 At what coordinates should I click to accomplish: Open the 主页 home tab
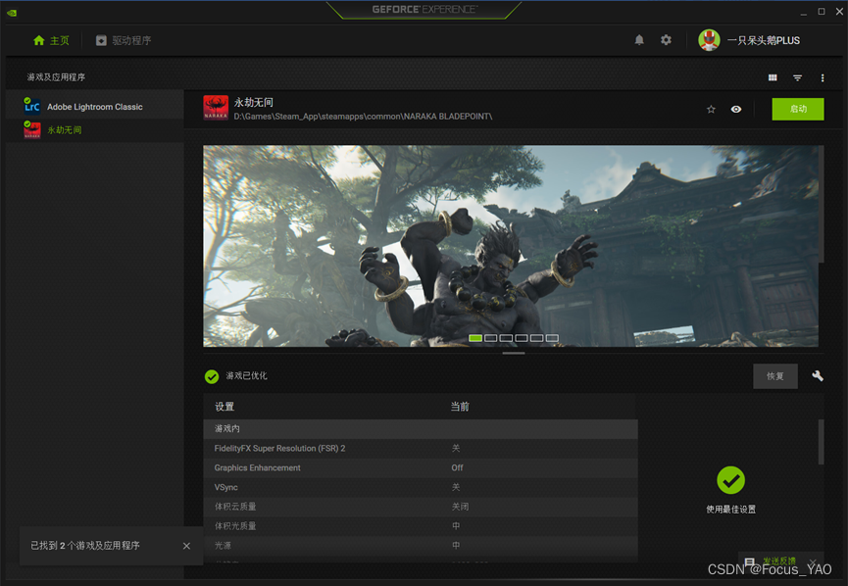point(51,40)
